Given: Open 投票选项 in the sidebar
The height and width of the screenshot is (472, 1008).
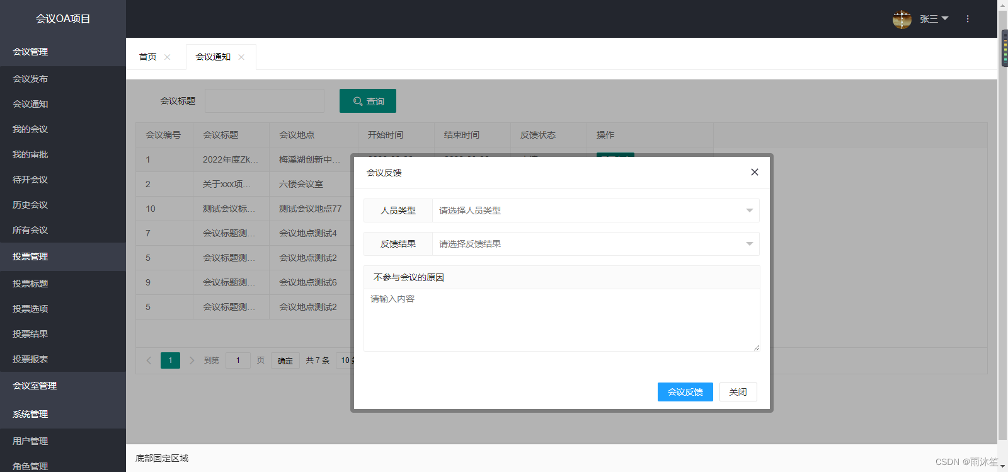Looking at the screenshot, I should tap(63, 309).
